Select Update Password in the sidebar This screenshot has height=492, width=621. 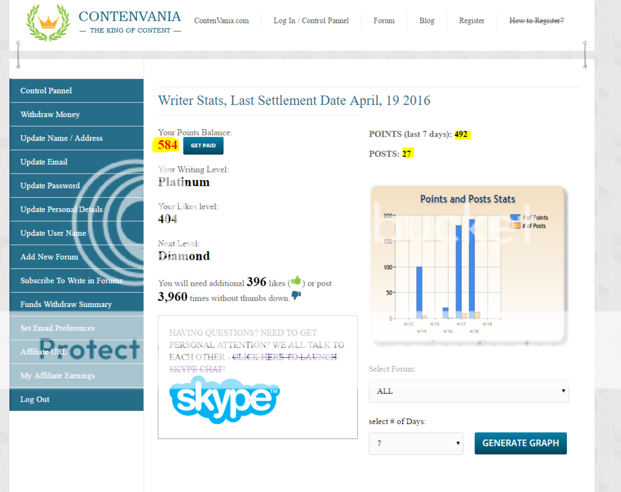click(50, 186)
